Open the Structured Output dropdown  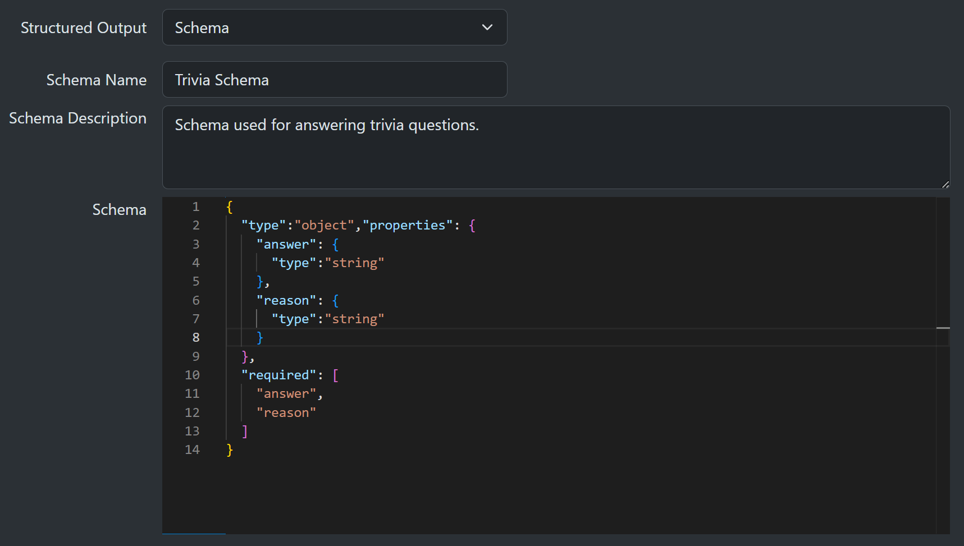(334, 27)
